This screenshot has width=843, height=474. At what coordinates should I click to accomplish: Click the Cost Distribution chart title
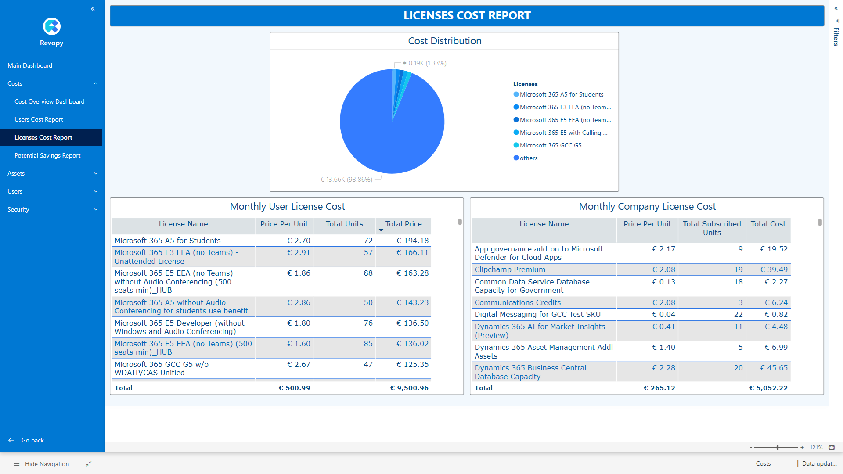pyautogui.click(x=444, y=41)
